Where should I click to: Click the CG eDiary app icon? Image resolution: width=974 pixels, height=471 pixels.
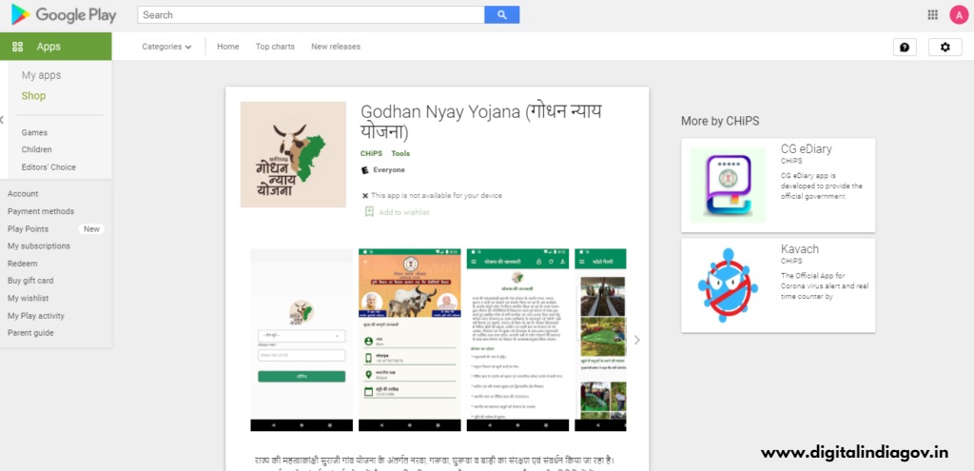(x=728, y=186)
